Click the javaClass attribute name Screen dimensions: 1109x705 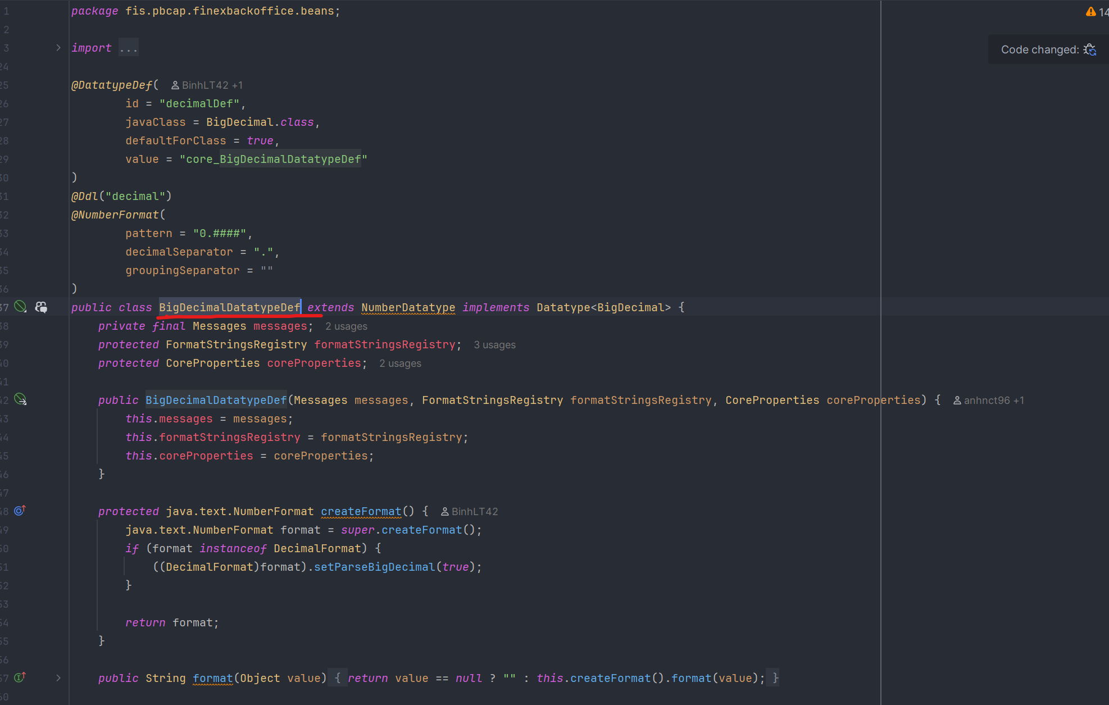coord(156,122)
